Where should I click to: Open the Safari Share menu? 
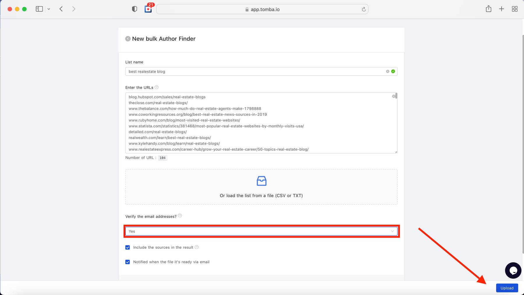click(x=488, y=9)
